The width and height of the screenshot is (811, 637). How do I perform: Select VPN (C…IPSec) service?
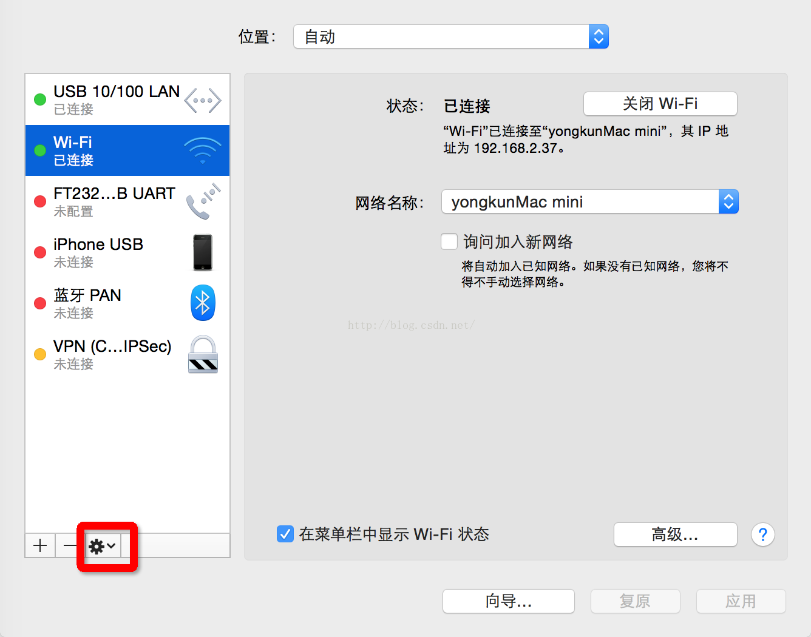(x=127, y=354)
